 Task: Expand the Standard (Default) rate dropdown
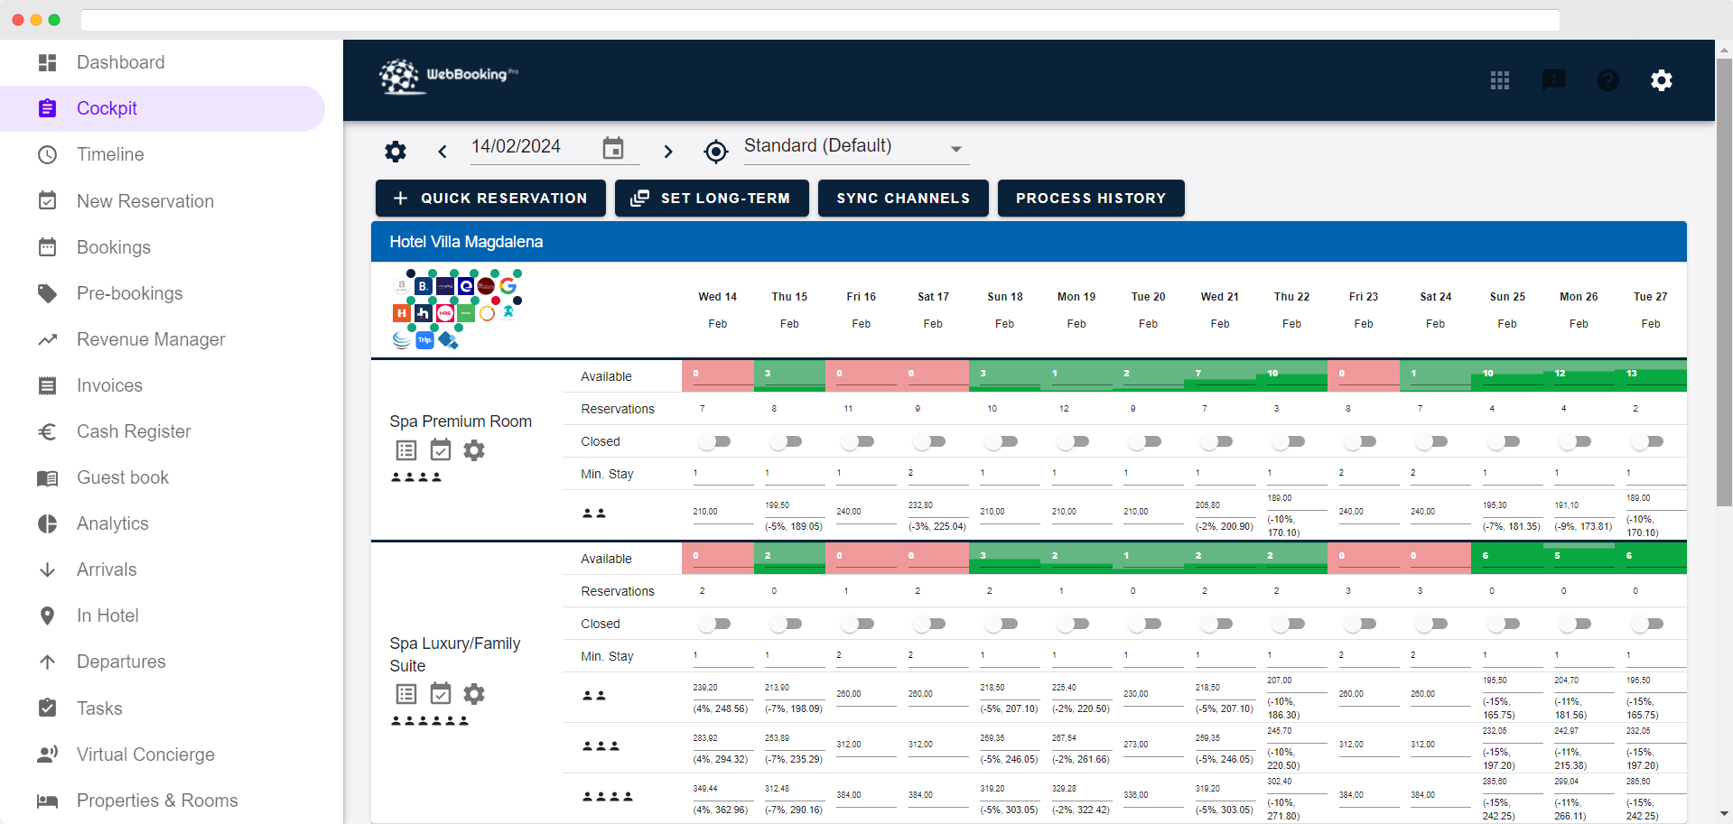click(x=955, y=149)
